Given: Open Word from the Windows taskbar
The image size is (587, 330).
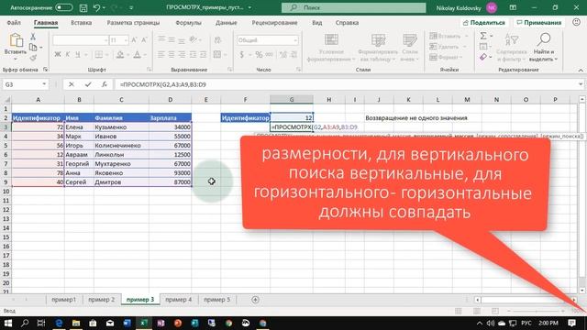Looking at the screenshot, I should 127,323.
